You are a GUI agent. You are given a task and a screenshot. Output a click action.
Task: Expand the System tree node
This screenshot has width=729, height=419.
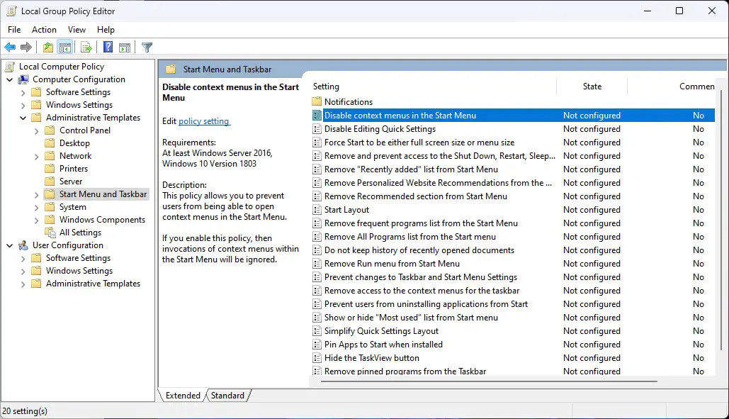(36, 208)
